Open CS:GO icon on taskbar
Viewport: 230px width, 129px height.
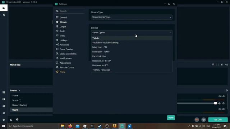tap(115, 126)
